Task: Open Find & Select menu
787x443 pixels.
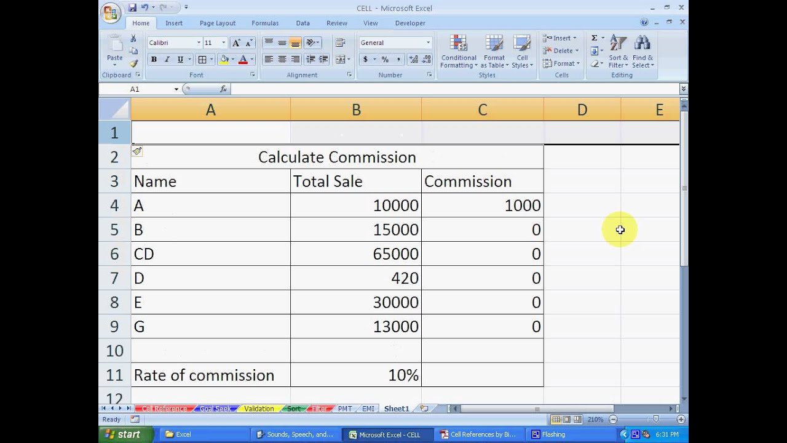Action: click(x=643, y=52)
